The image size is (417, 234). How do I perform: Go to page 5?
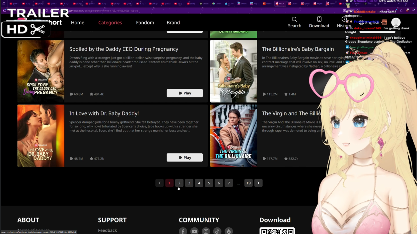209,183
